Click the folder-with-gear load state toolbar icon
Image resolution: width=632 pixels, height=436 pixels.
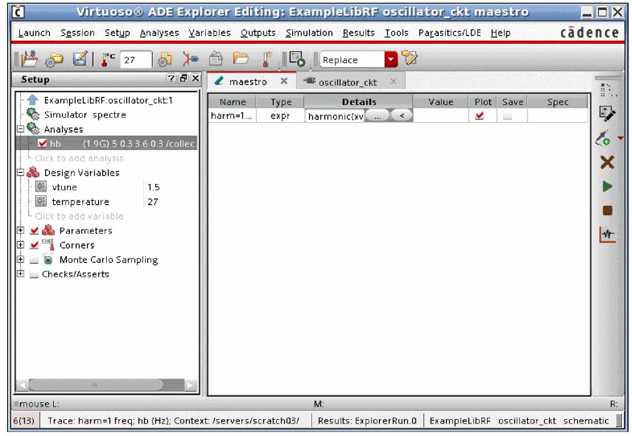click(54, 59)
